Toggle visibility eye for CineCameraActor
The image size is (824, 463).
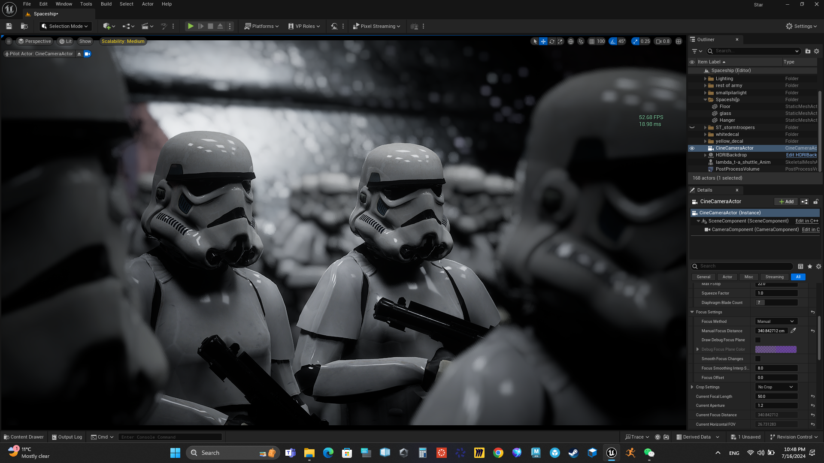click(x=692, y=148)
